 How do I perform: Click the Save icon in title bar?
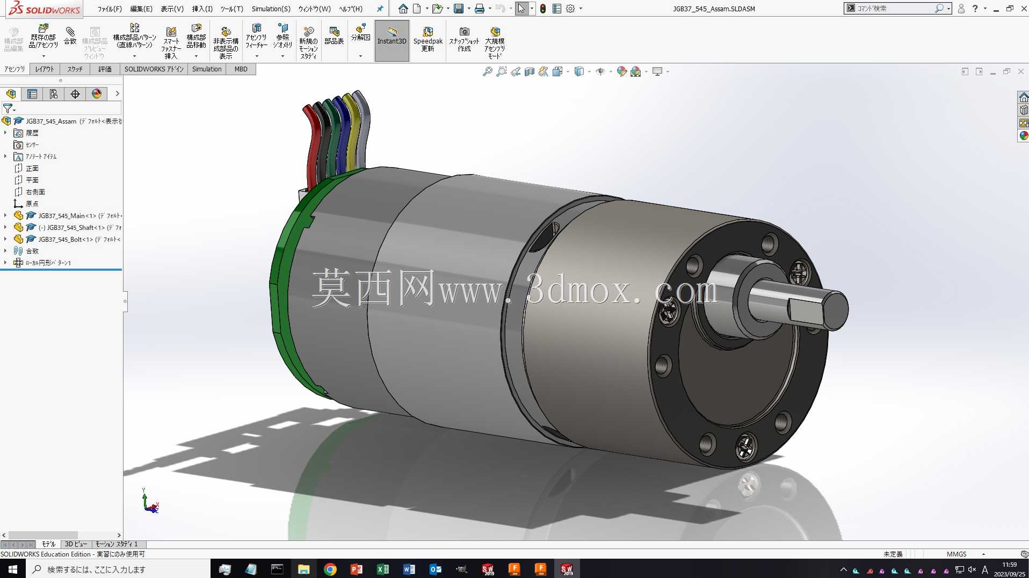tap(459, 9)
